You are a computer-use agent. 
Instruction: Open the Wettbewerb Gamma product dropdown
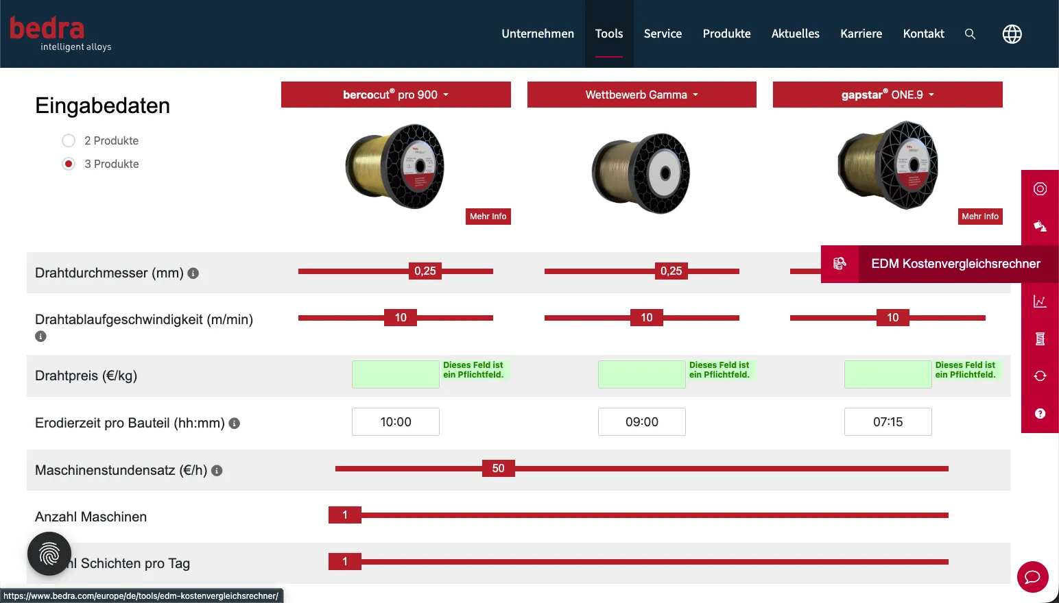click(x=642, y=95)
